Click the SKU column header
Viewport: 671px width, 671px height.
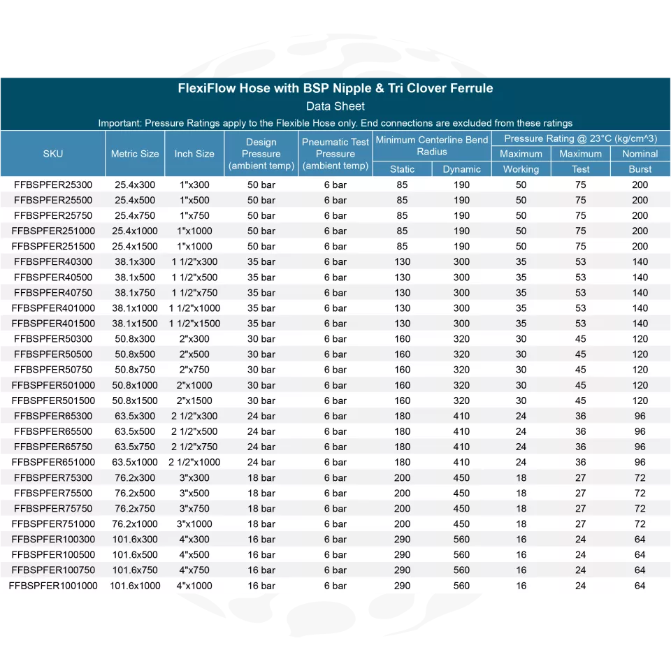[52, 154]
